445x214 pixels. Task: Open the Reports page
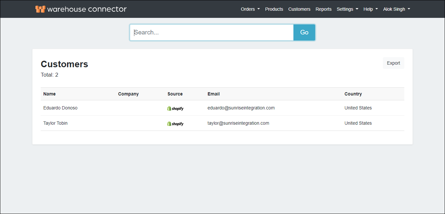(323, 9)
